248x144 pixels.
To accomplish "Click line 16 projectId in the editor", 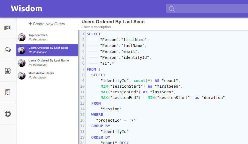I will pyautogui.click(x=109, y=120).
